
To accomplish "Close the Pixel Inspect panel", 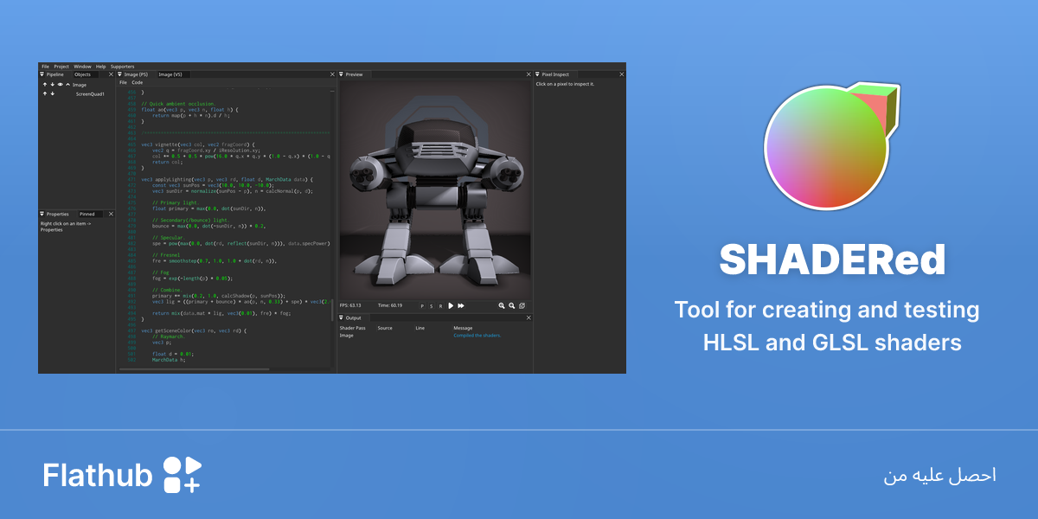I will pos(621,74).
